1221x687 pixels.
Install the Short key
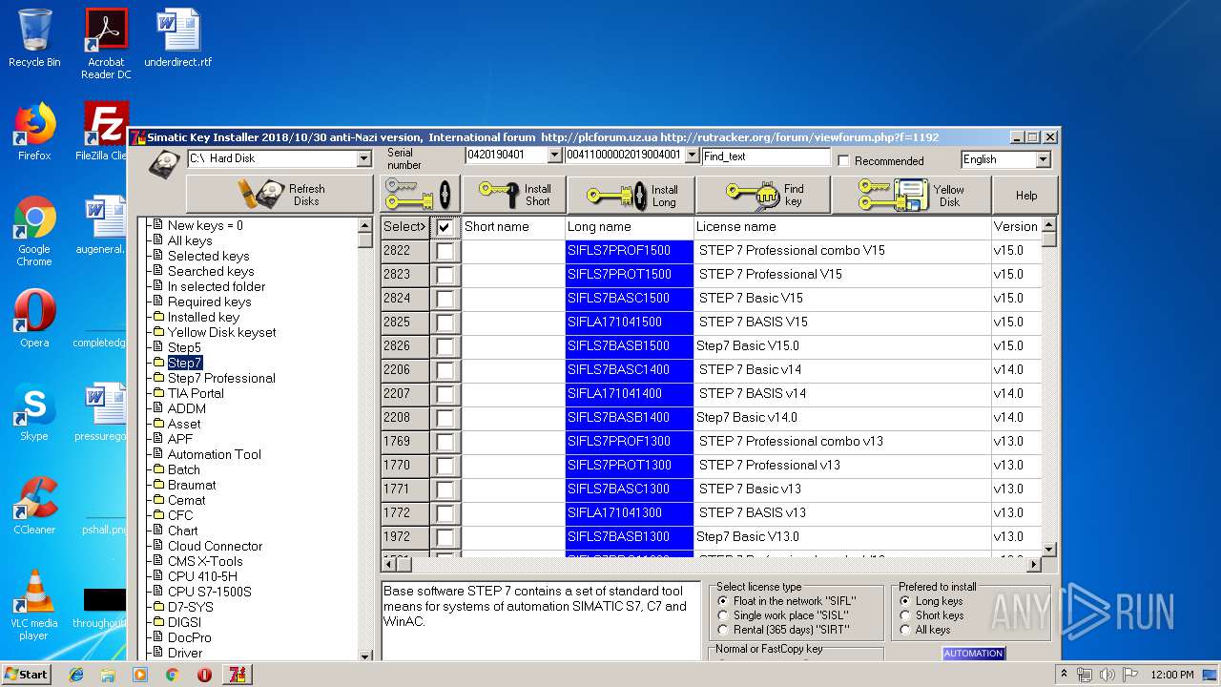pos(514,195)
